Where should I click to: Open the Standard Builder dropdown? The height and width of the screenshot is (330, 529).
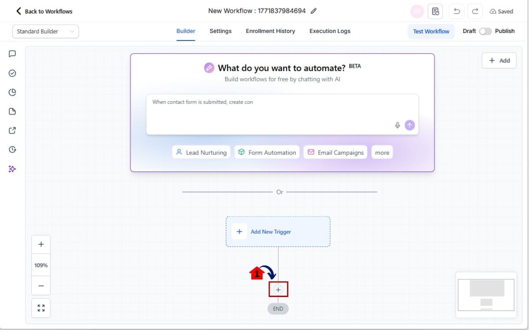click(x=45, y=31)
